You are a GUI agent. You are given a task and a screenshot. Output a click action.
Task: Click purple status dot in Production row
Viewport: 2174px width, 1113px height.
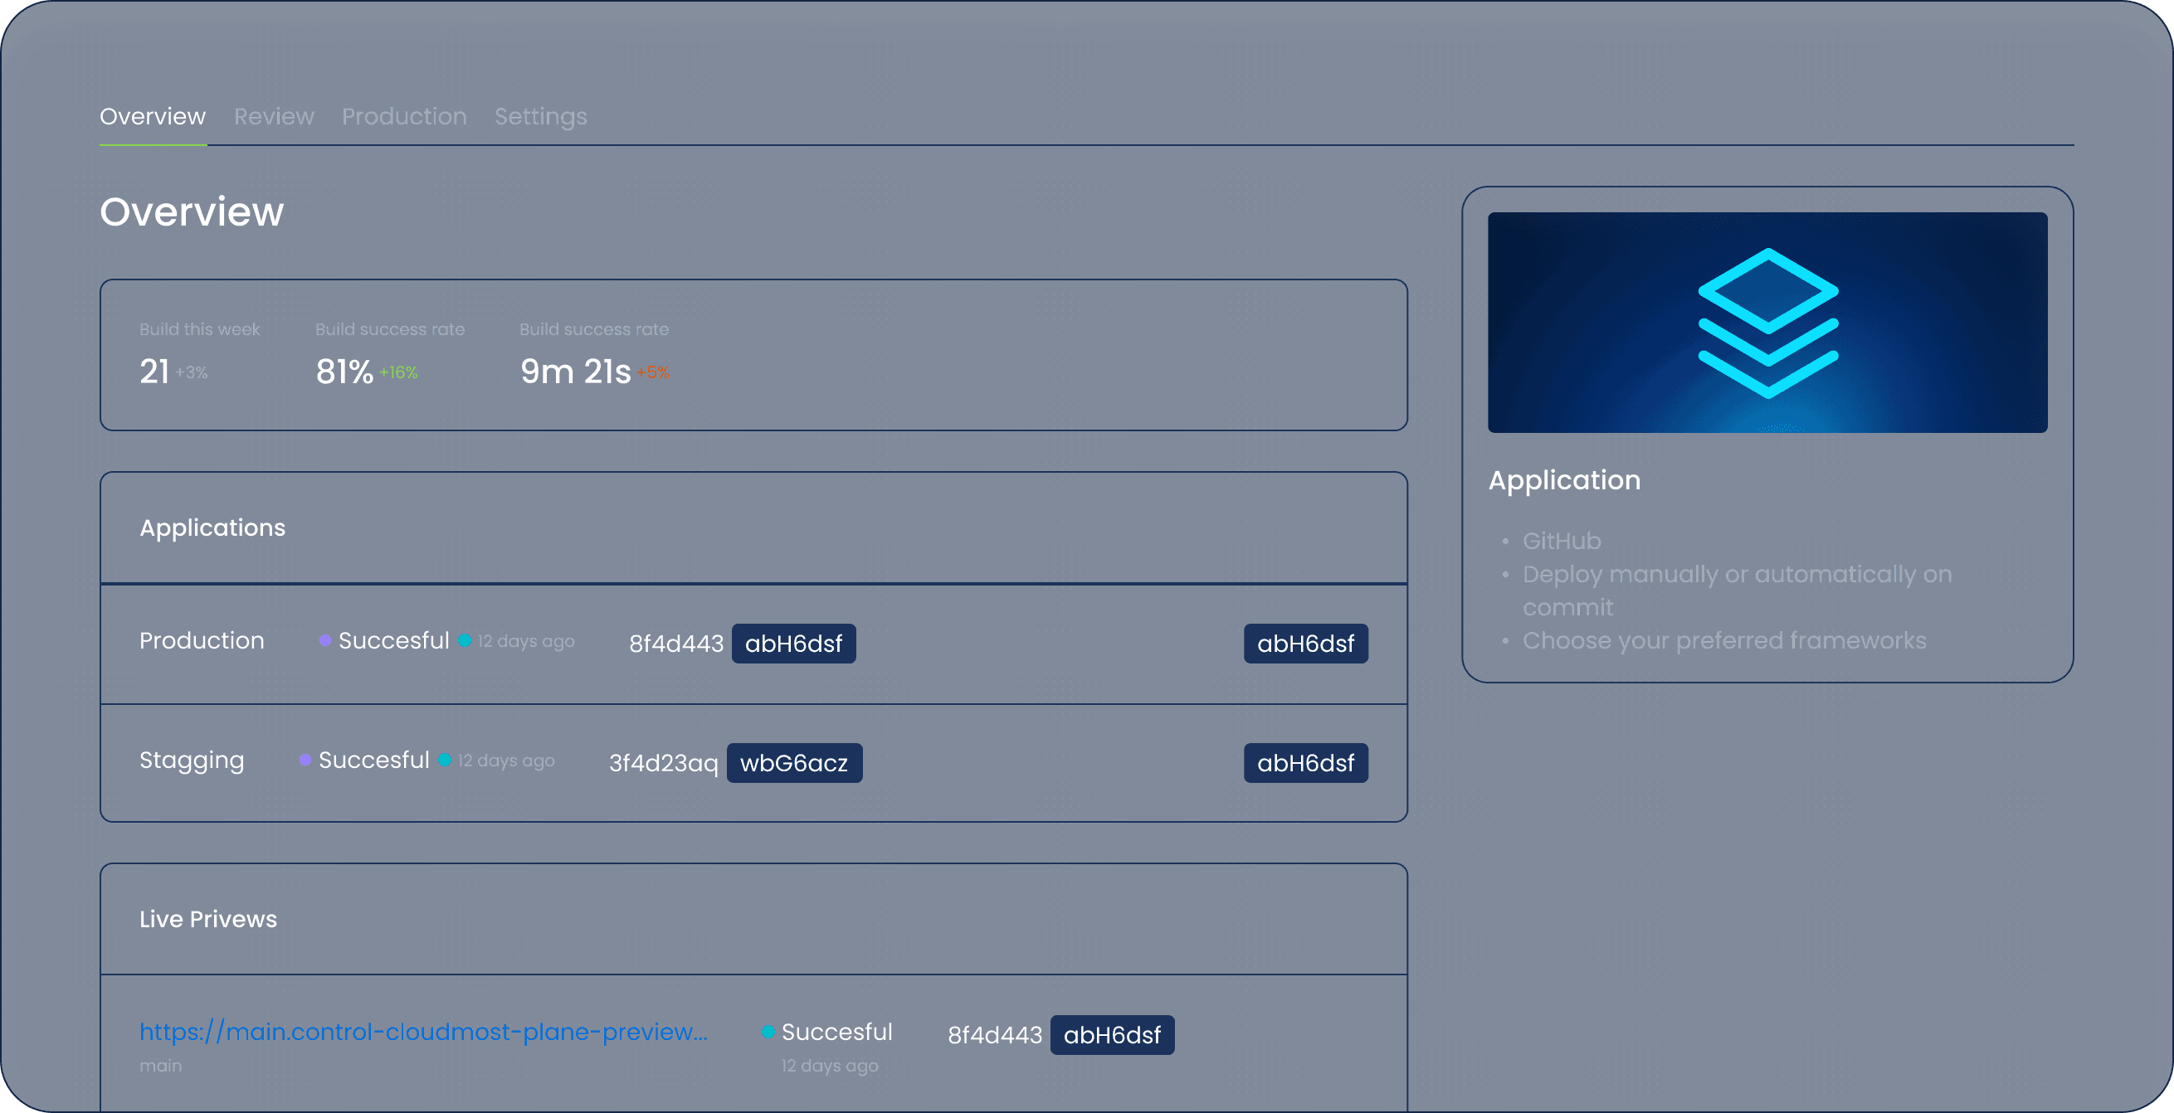(325, 640)
